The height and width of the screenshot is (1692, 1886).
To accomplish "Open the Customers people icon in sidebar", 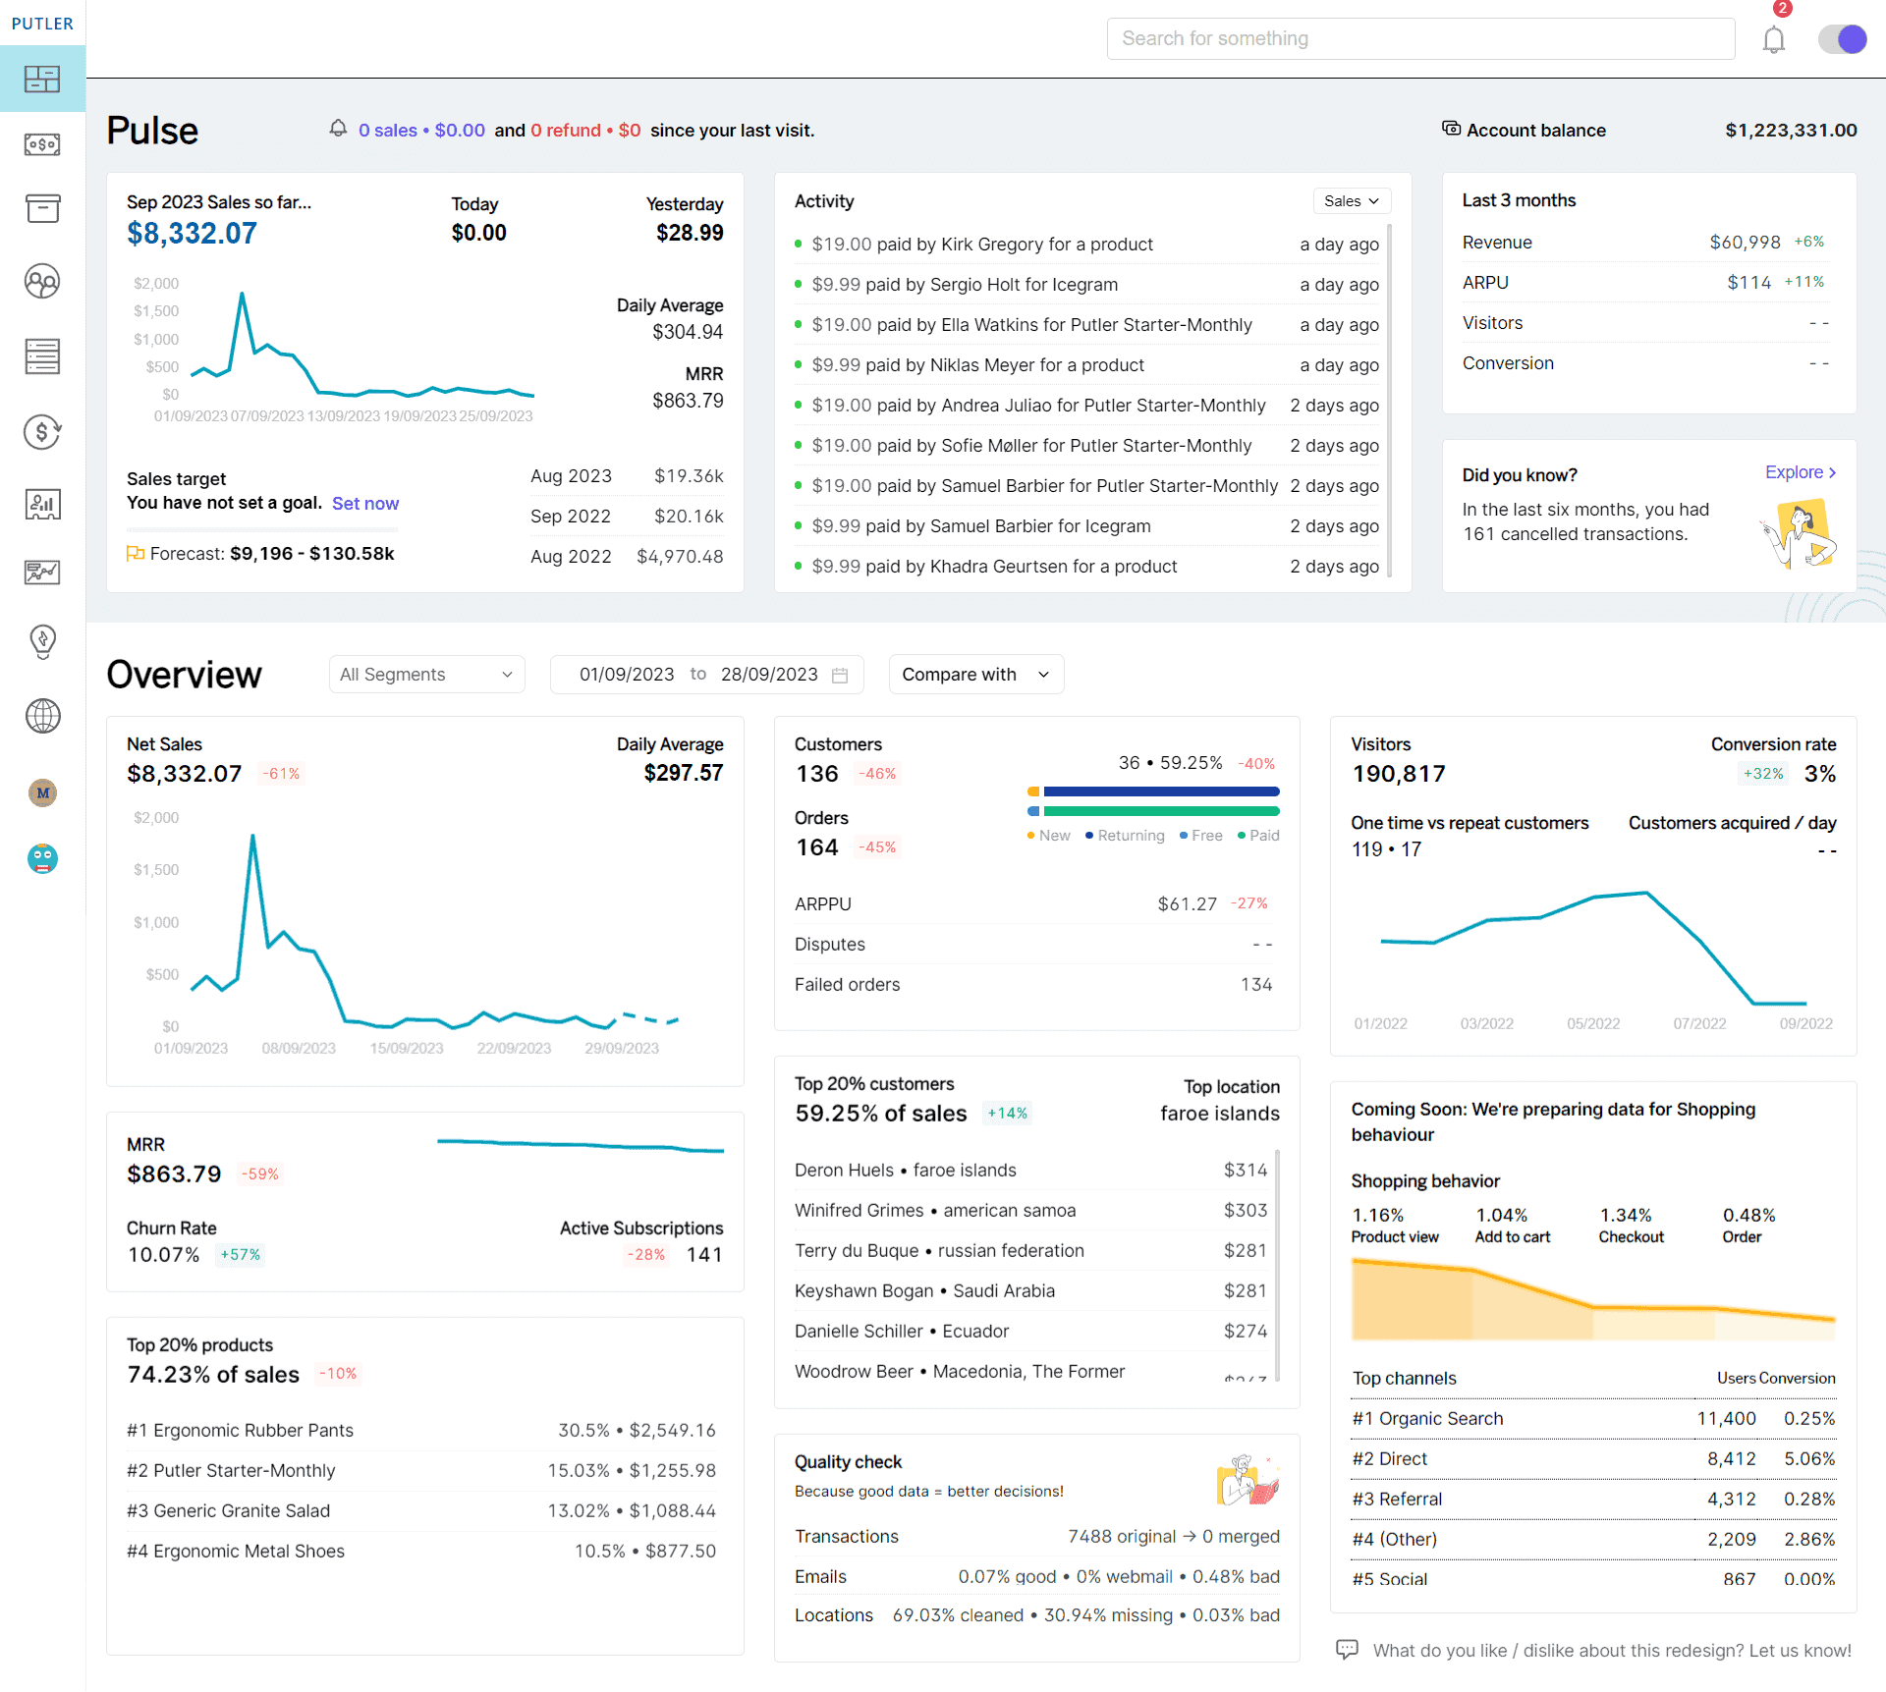I will tap(42, 282).
